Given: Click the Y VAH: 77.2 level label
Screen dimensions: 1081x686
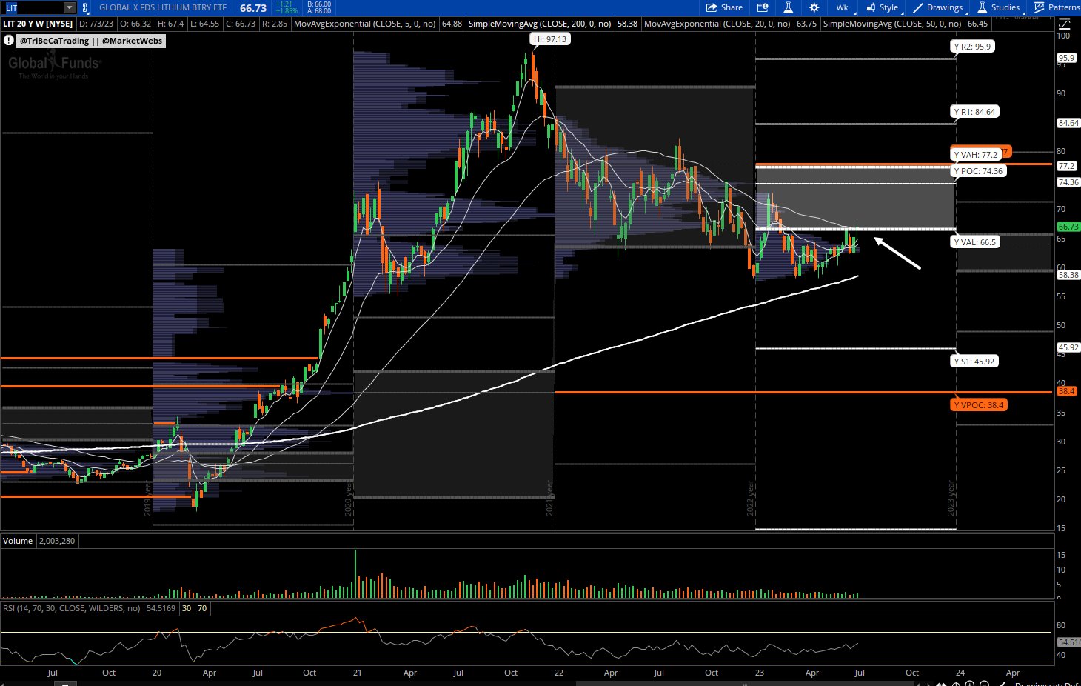Looking at the screenshot, I should [976, 155].
